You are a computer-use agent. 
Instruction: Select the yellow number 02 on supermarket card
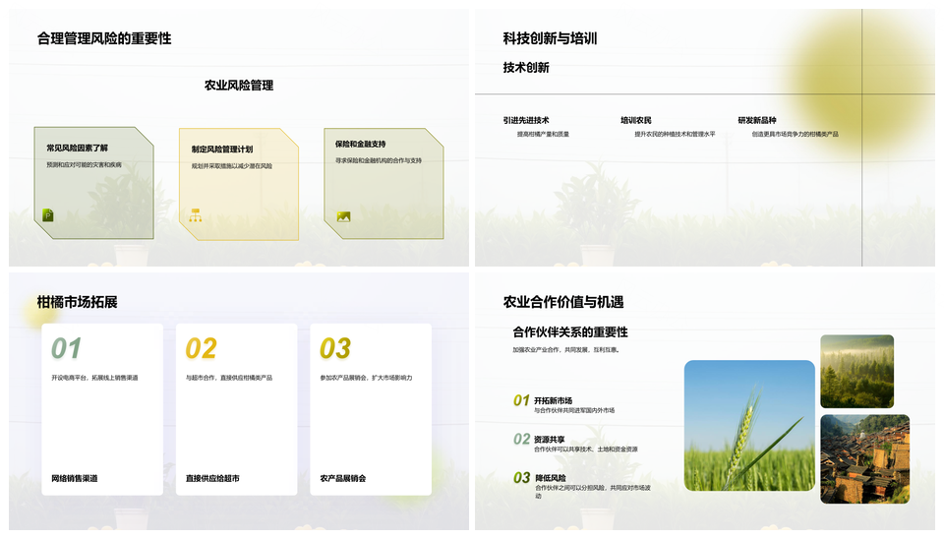click(201, 348)
